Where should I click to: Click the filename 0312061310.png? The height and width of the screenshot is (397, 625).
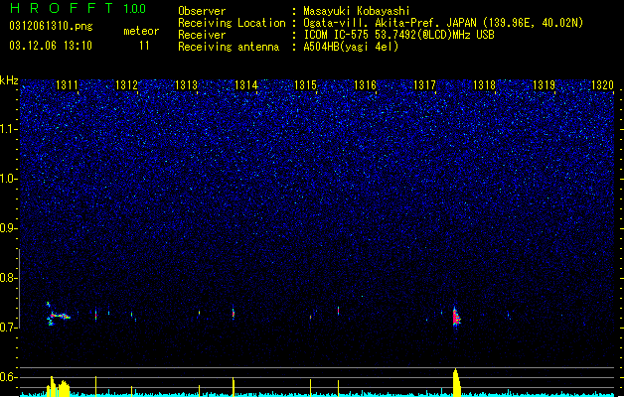click(51, 27)
